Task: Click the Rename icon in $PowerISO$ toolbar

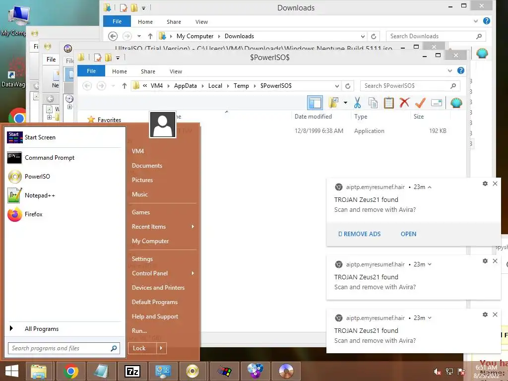Action: tap(437, 103)
